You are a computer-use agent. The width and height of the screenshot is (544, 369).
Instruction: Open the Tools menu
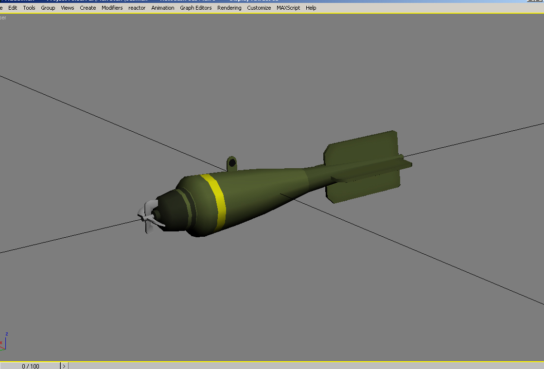[29, 8]
